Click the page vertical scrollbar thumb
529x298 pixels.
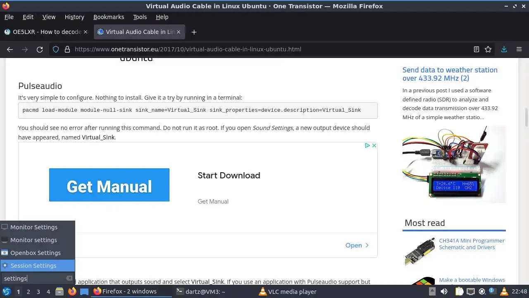pos(526,118)
